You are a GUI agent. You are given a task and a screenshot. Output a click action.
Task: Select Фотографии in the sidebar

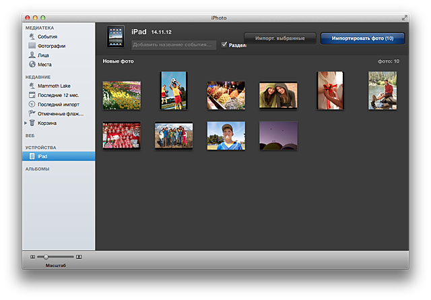click(x=52, y=46)
